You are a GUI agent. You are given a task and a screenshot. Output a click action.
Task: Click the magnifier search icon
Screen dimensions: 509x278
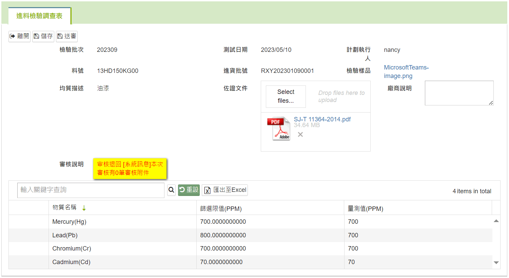tap(172, 190)
